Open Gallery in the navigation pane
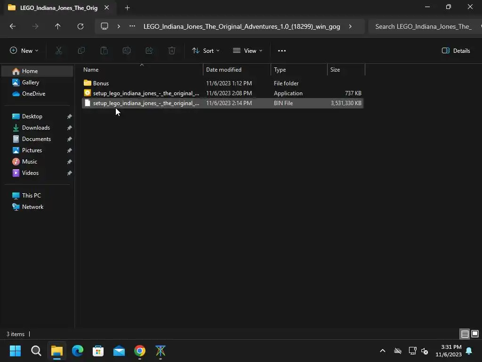The width and height of the screenshot is (482, 362). [x=38, y=82]
